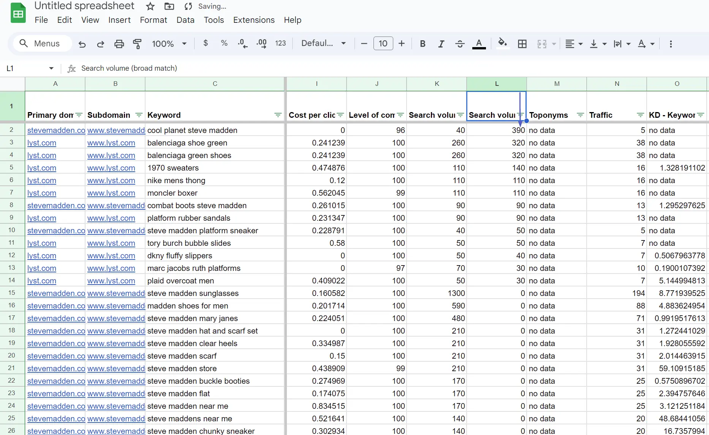Print the spreadsheet
This screenshot has width=709, height=435.
tap(119, 44)
